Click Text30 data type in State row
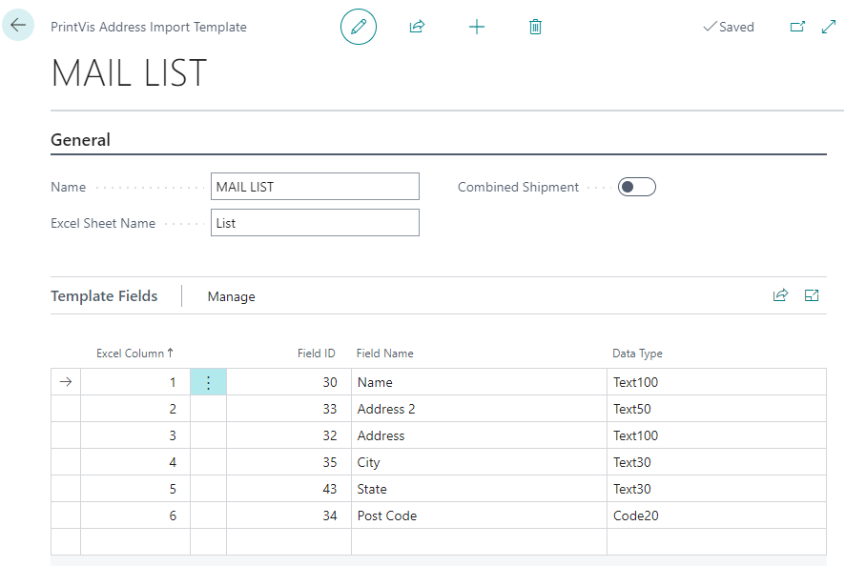 tap(717, 489)
